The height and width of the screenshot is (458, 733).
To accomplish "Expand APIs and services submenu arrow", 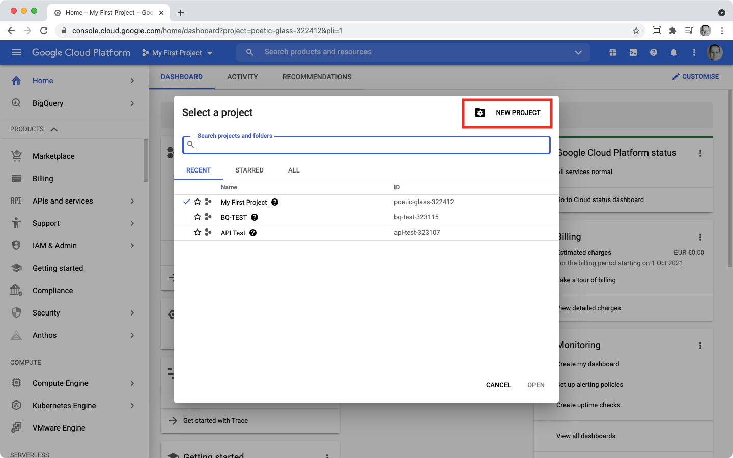I will (132, 201).
